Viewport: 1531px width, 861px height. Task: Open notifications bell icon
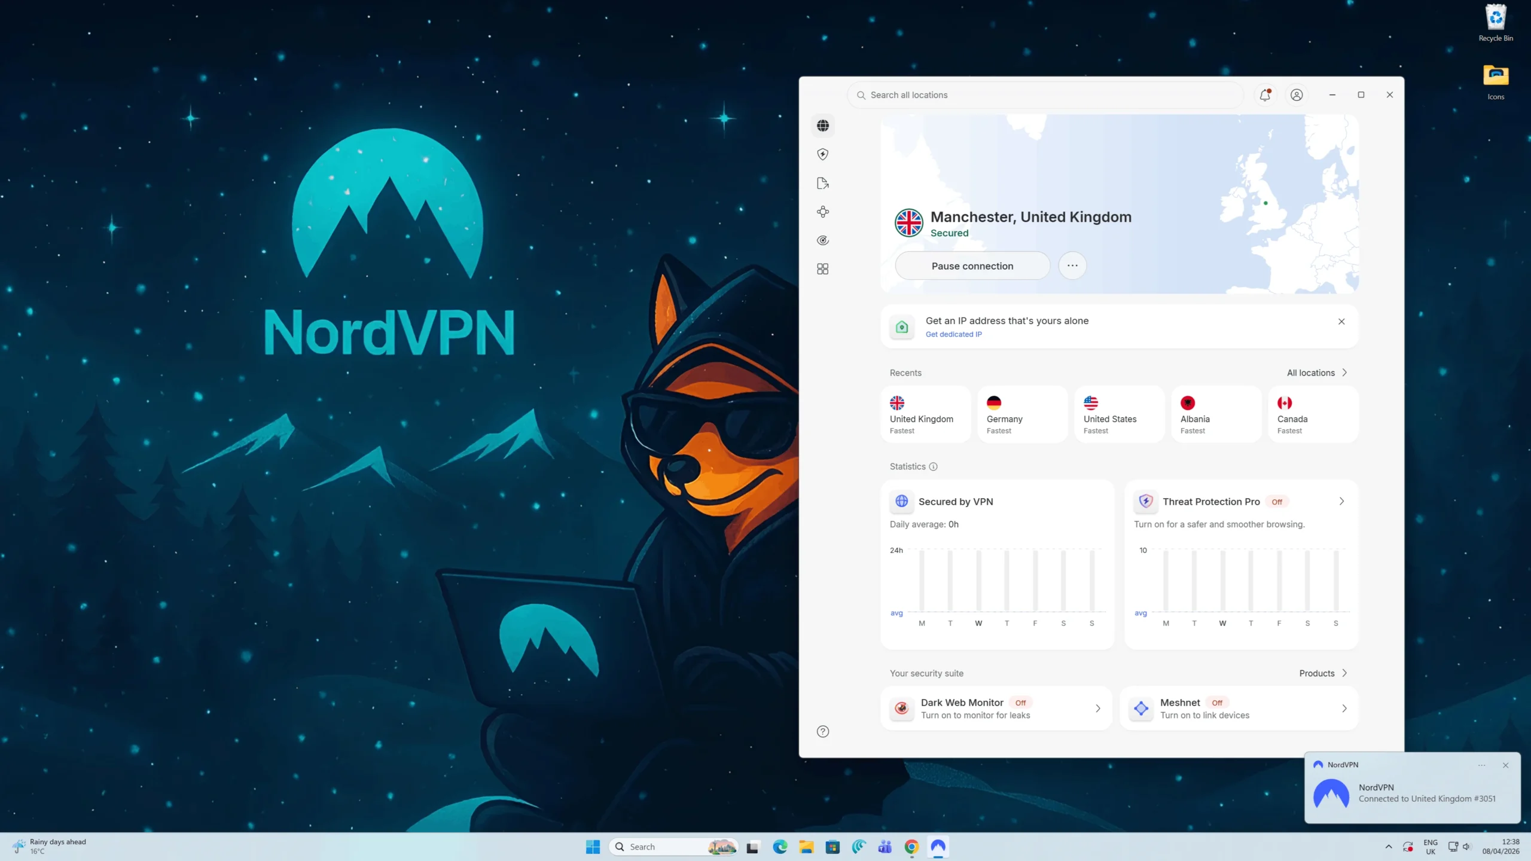click(x=1265, y=95)
